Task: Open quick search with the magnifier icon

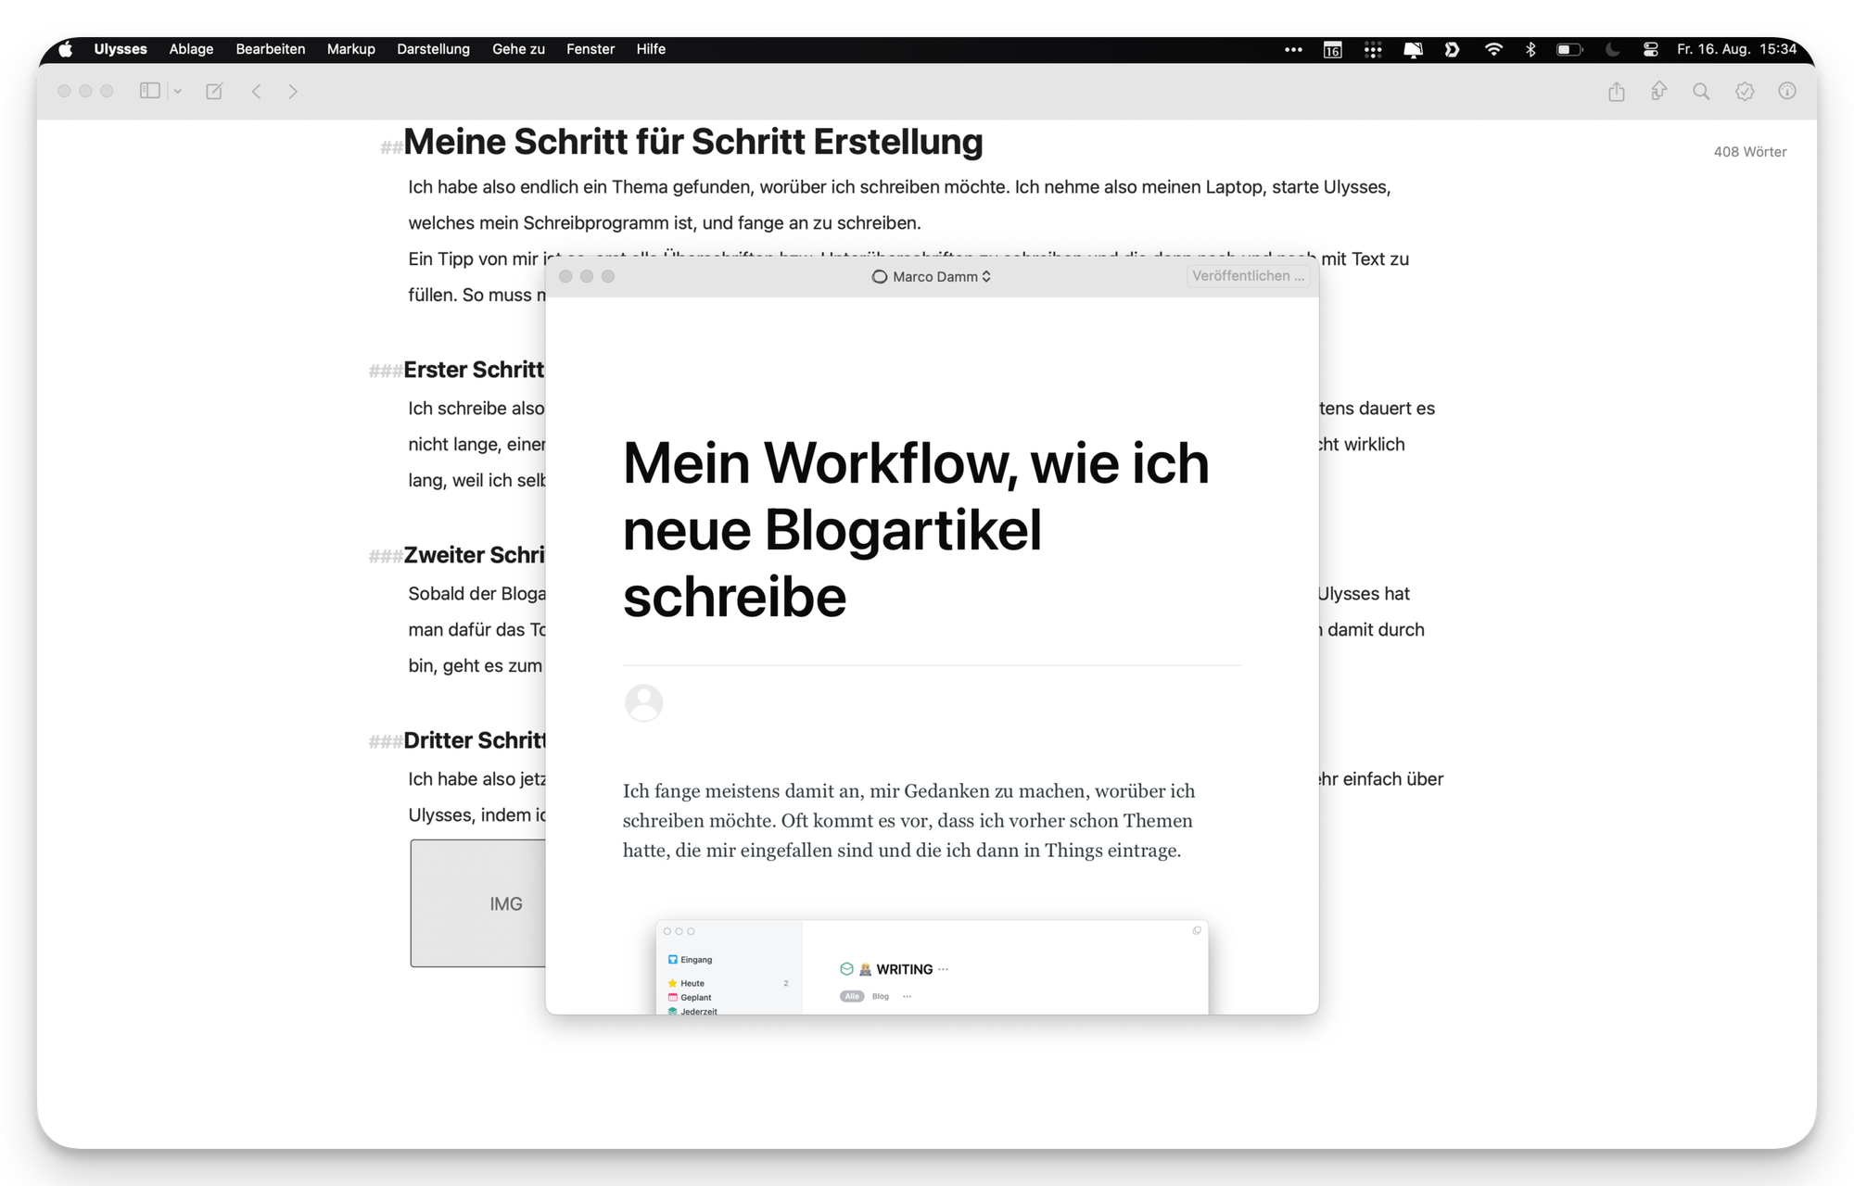Action: coord(1702,91)
